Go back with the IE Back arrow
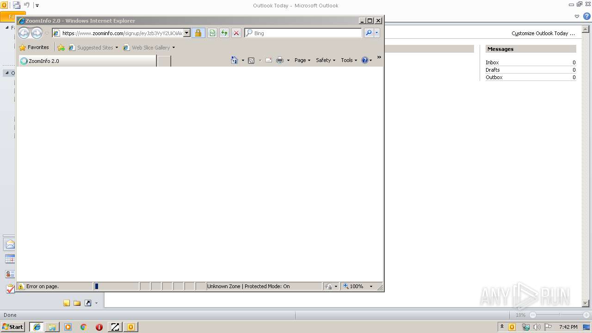The image size is (592, 333). [x=24, y=33]
